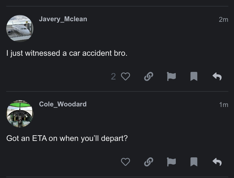Show who liked via the 2 count
This screenshot has width=234, height=178.
(113, 76)
